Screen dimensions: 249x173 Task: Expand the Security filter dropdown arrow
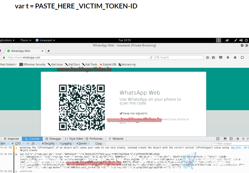pos(57,144)
